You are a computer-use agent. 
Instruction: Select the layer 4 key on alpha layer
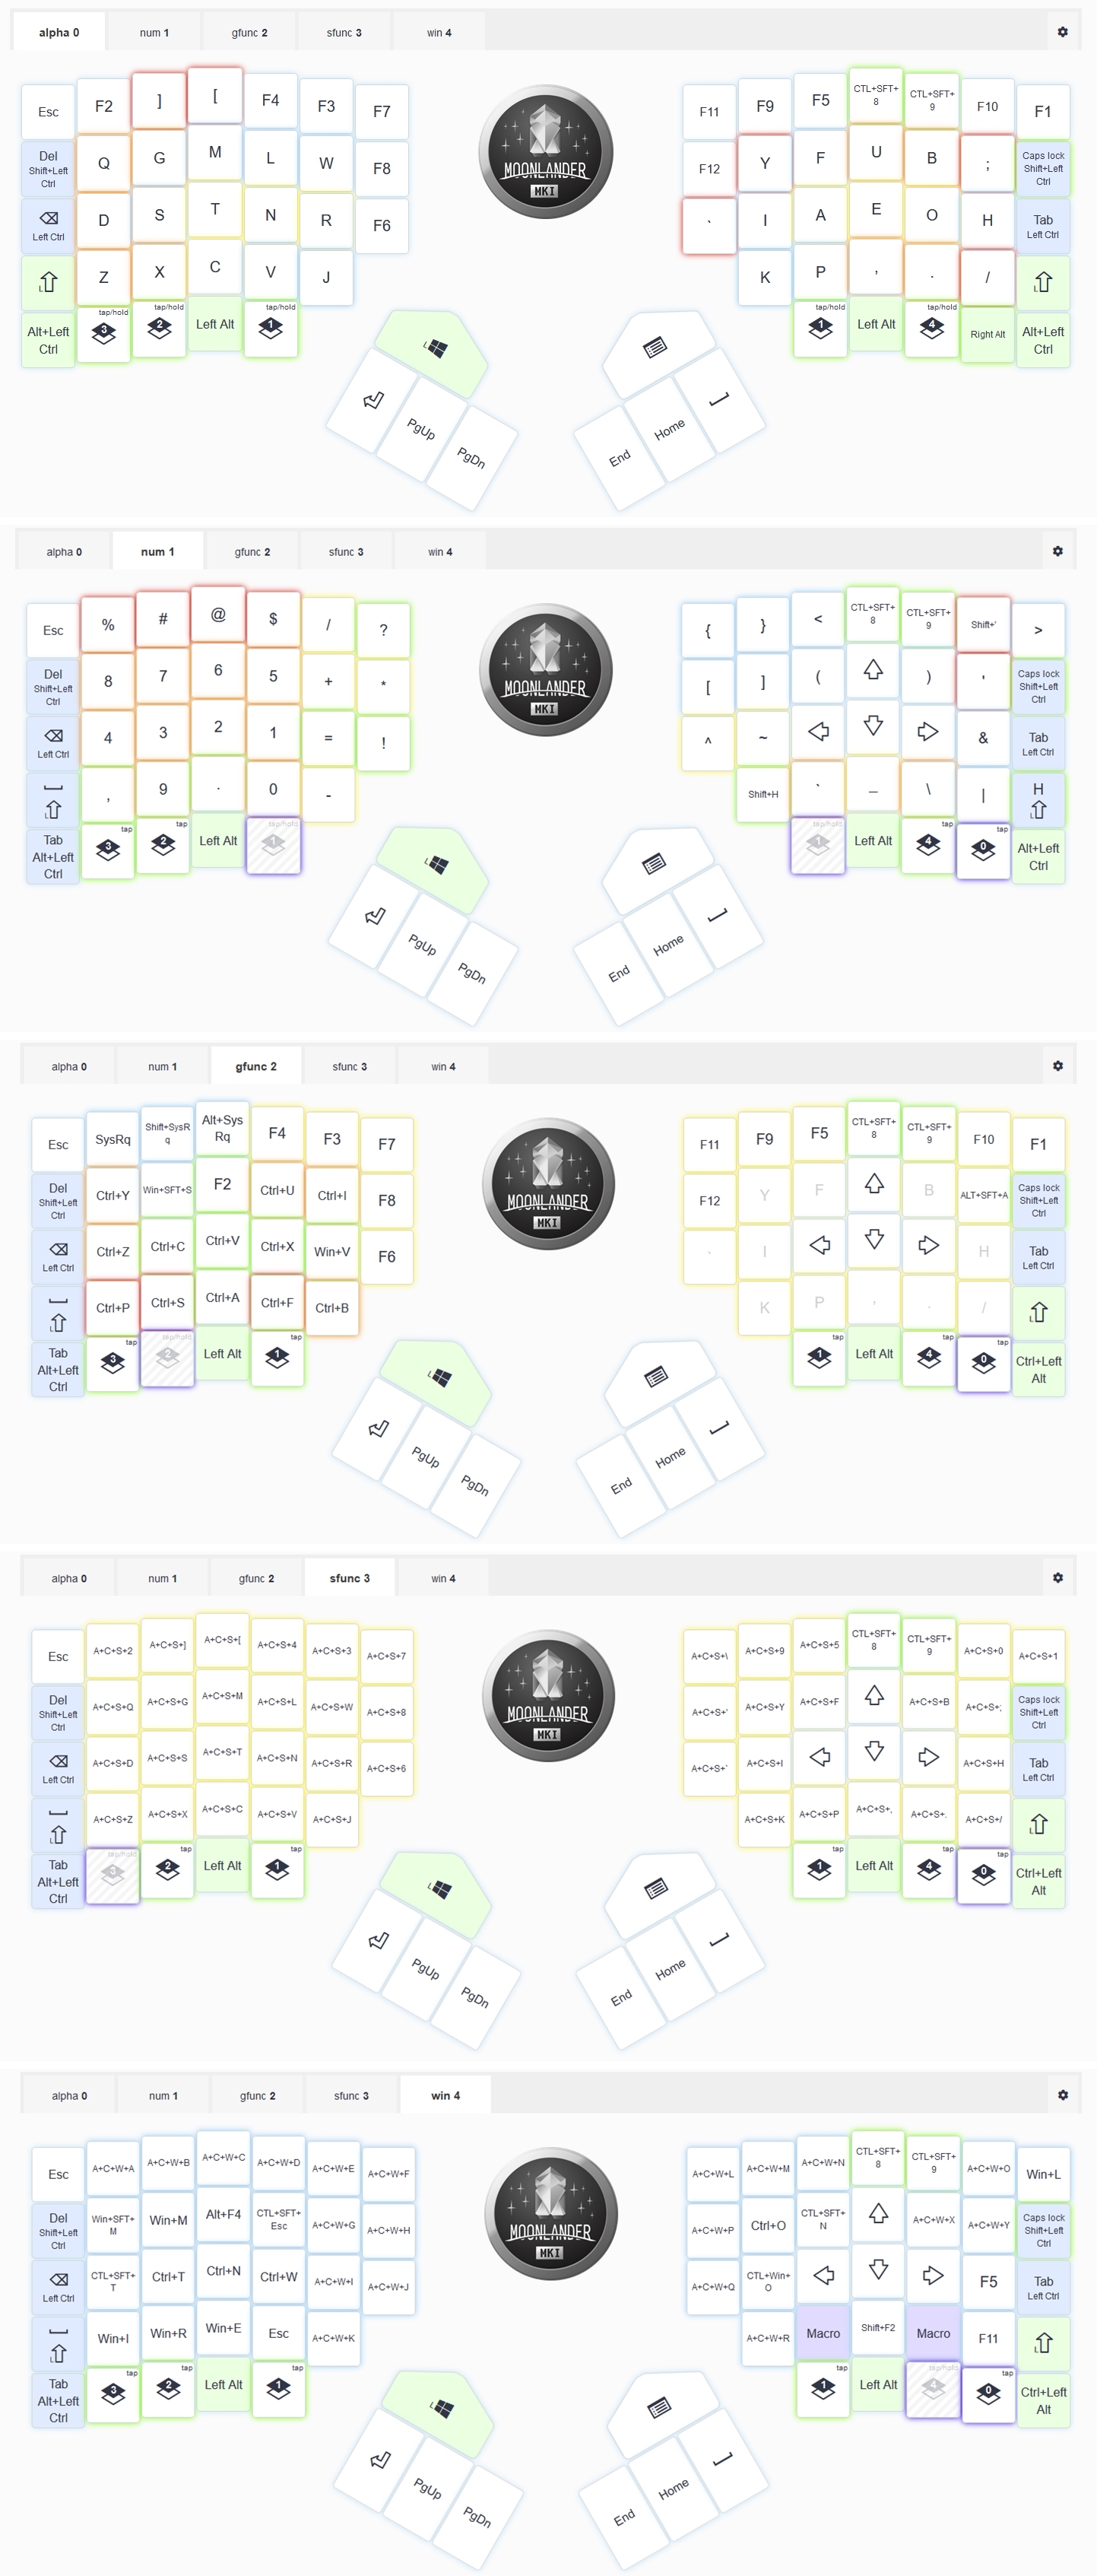click(931, 328)
